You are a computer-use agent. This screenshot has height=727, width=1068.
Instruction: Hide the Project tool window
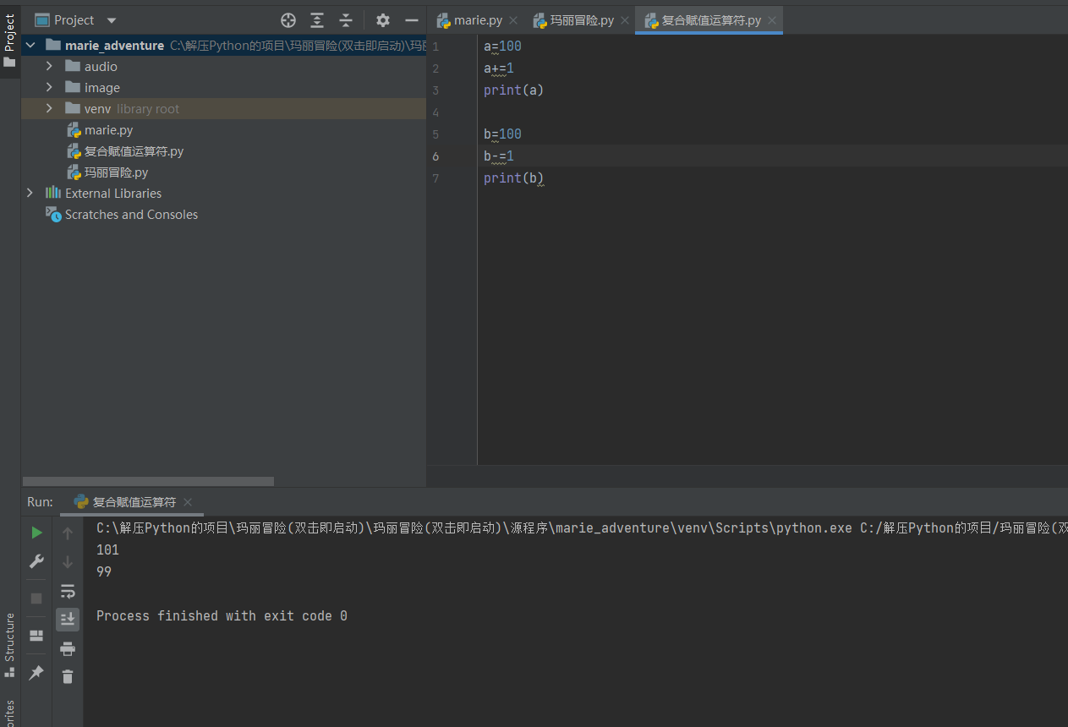click(412, 20)
